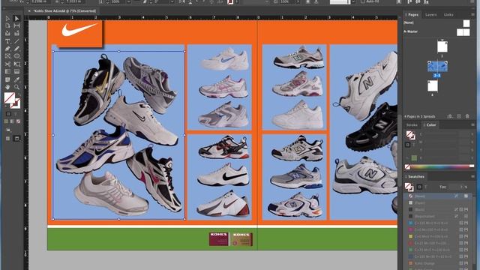
Task: Select the [None] swatch row
Action: coord(438,196)
